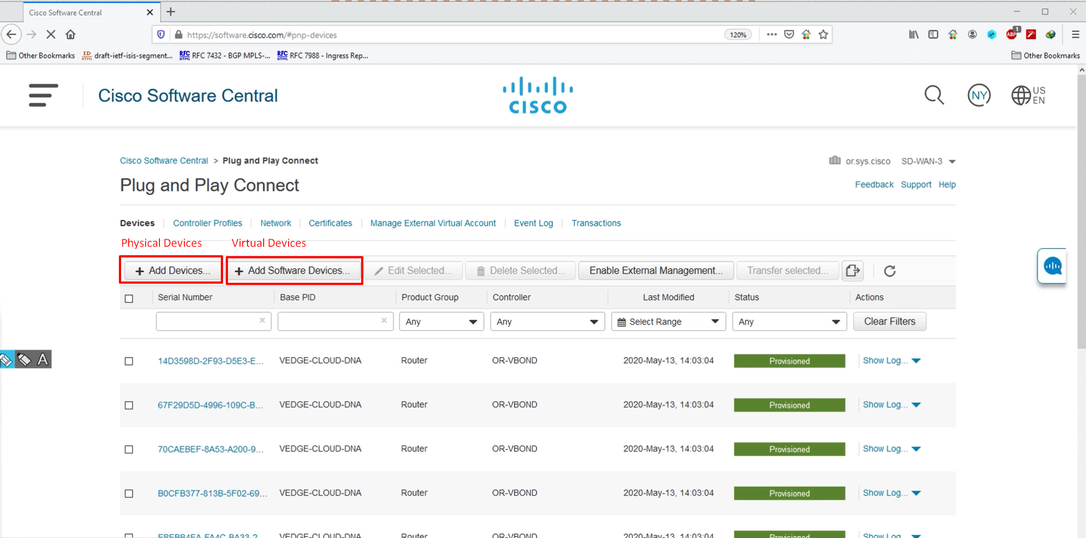Click the search magnifier icon
Image resolution: width=1086 pixels, height=538 pixels.
pos(934,95)
